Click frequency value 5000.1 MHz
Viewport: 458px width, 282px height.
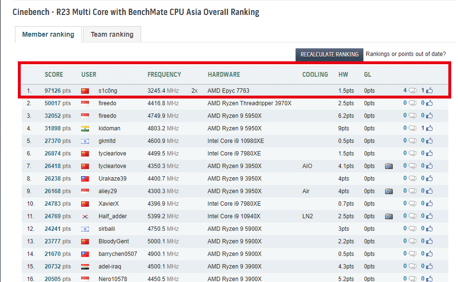(163, 241)
